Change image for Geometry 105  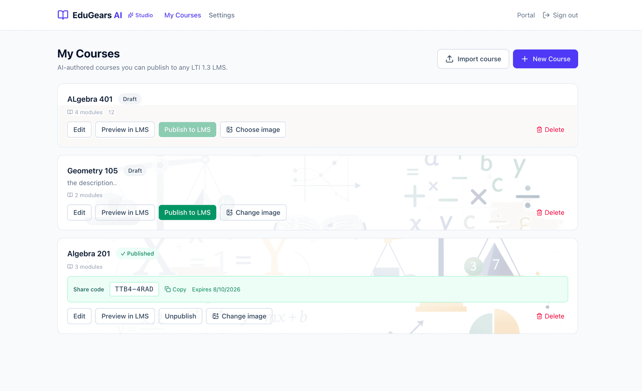tap(253, 213)
